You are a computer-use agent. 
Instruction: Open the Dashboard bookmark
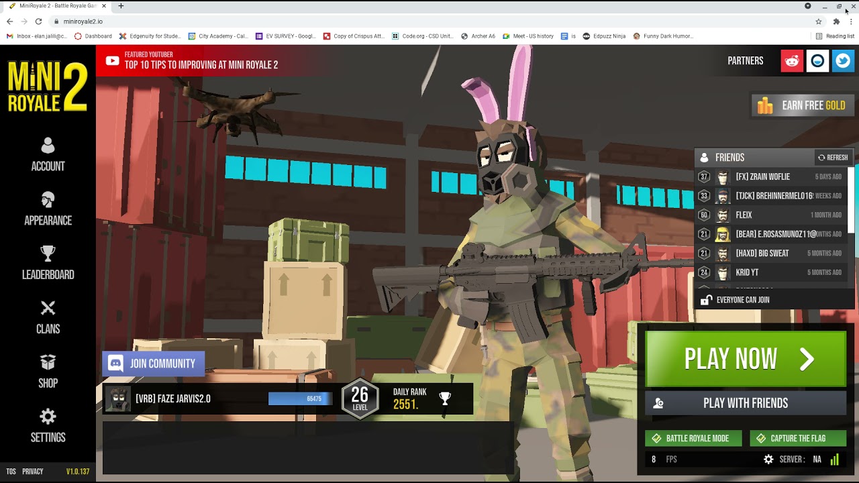[x=93, y=36]
